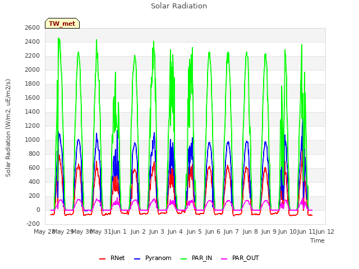Click the Jun 2 x-axis date label
This screenshot has height=269, width=359.
138,231
